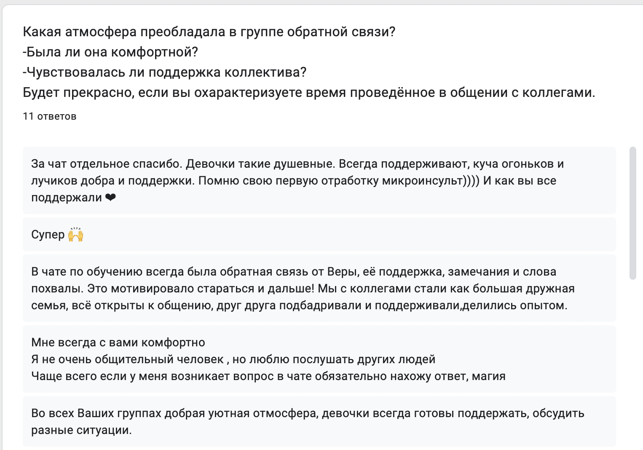643x450 pixels.
Task: Click question title "Какая атмосфера преобладала"
Action: coord(209,32)
